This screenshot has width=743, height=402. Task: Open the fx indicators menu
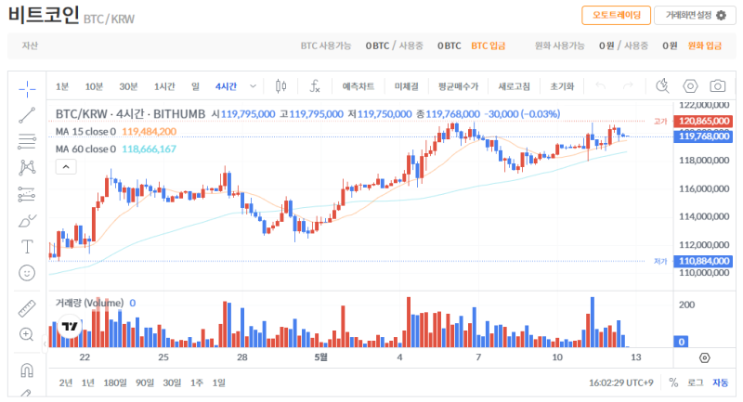[x=315, y=86]
